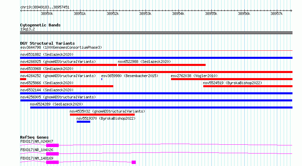Click nsv6522988 (Sedlazeck2020) label
Image resolution: width=302 pixels, height=166 pixels.
pos(144,62)
